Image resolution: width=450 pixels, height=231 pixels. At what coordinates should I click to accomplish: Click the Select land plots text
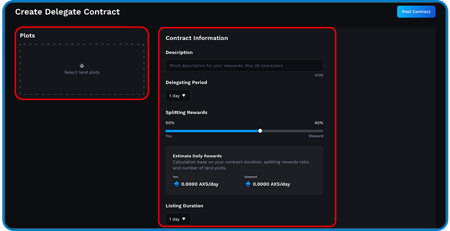82,73
